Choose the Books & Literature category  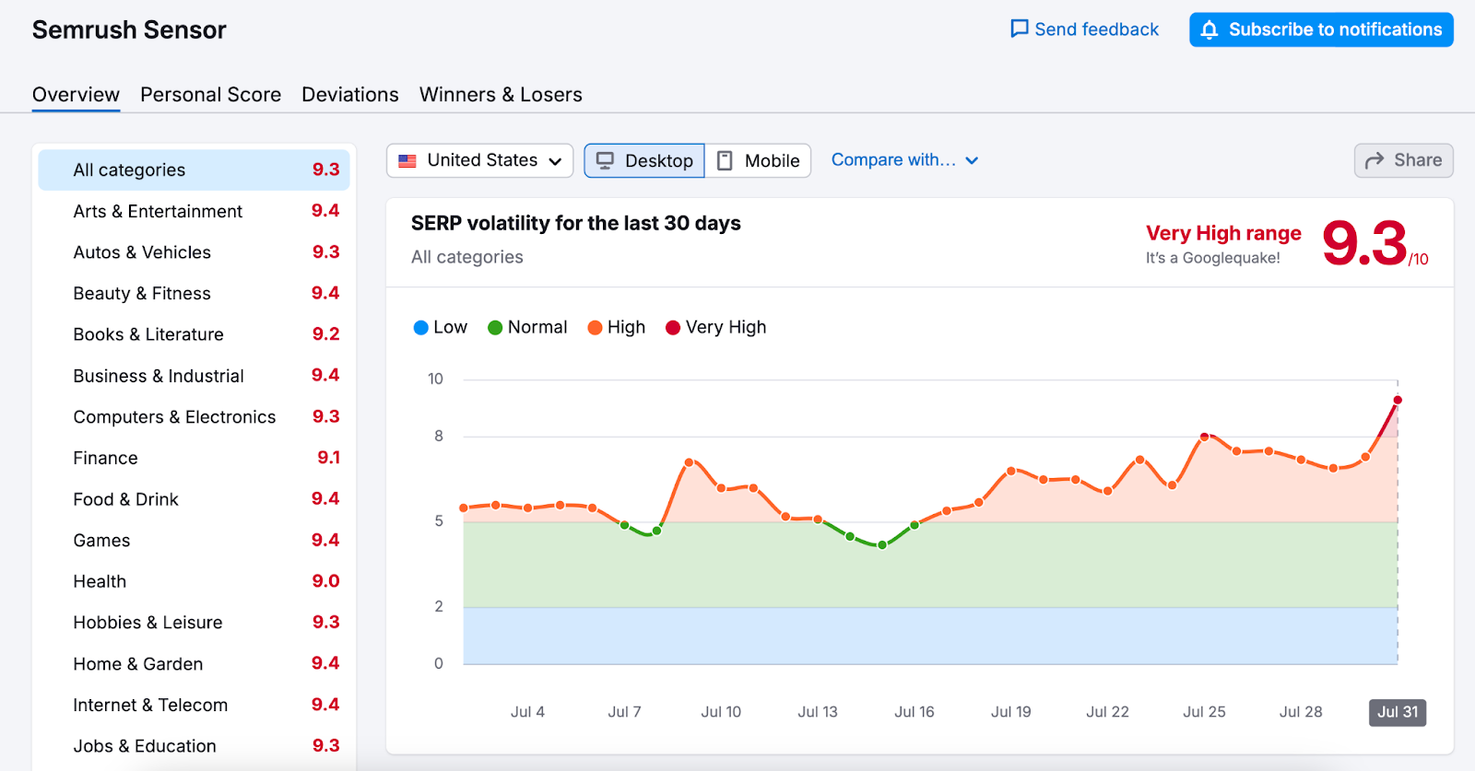click(x=194, y=334)
